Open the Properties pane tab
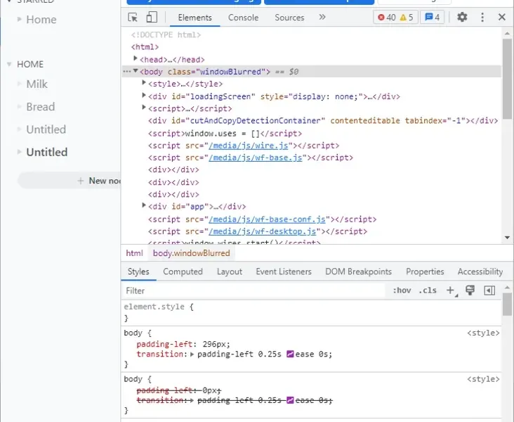The width and height of the screenshot is (514, 422). 425,271
